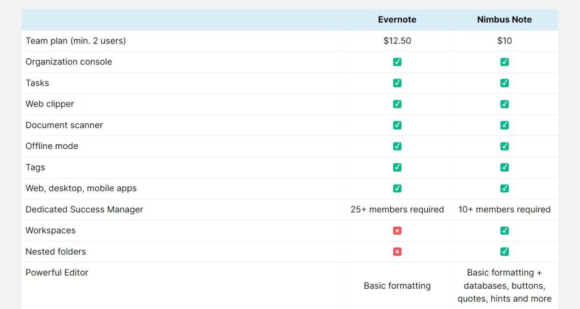Click the 25+ members required cell
The height and width of the screenshot is (309, 580).
click(397, 209)
